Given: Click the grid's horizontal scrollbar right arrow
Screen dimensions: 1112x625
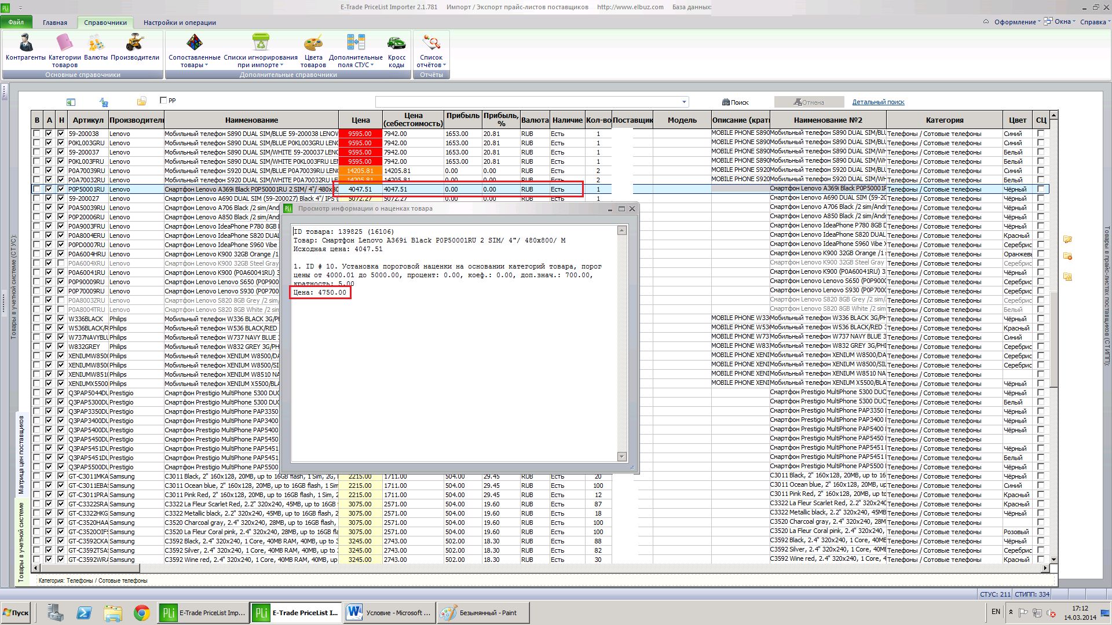Looking at the screenshot, I should [1045, 568].
